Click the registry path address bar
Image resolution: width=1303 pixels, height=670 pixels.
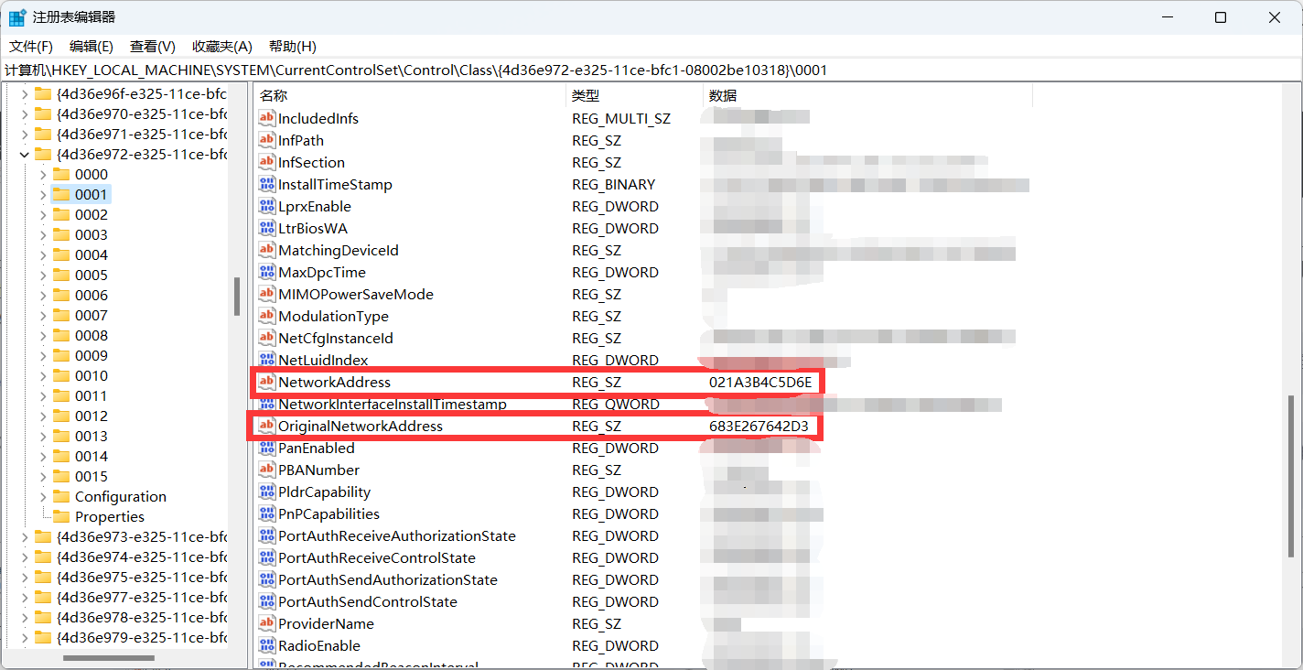tap(651, 70)
